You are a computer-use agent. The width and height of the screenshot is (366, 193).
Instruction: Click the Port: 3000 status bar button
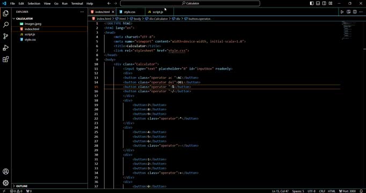pyautogui.click(x=347, y=191)
